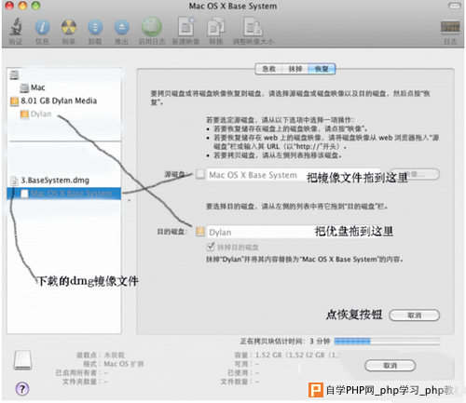Switch to the Erase (抹掉) tab
The width and height of the screenshot is (466, 403).
[x=295, y=69]
